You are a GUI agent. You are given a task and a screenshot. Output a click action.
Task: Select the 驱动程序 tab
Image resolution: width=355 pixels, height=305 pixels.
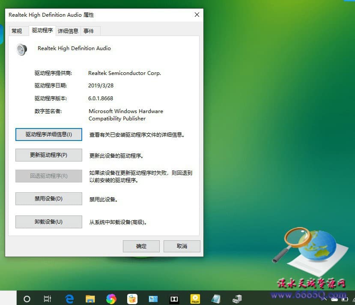click(42, 30)
